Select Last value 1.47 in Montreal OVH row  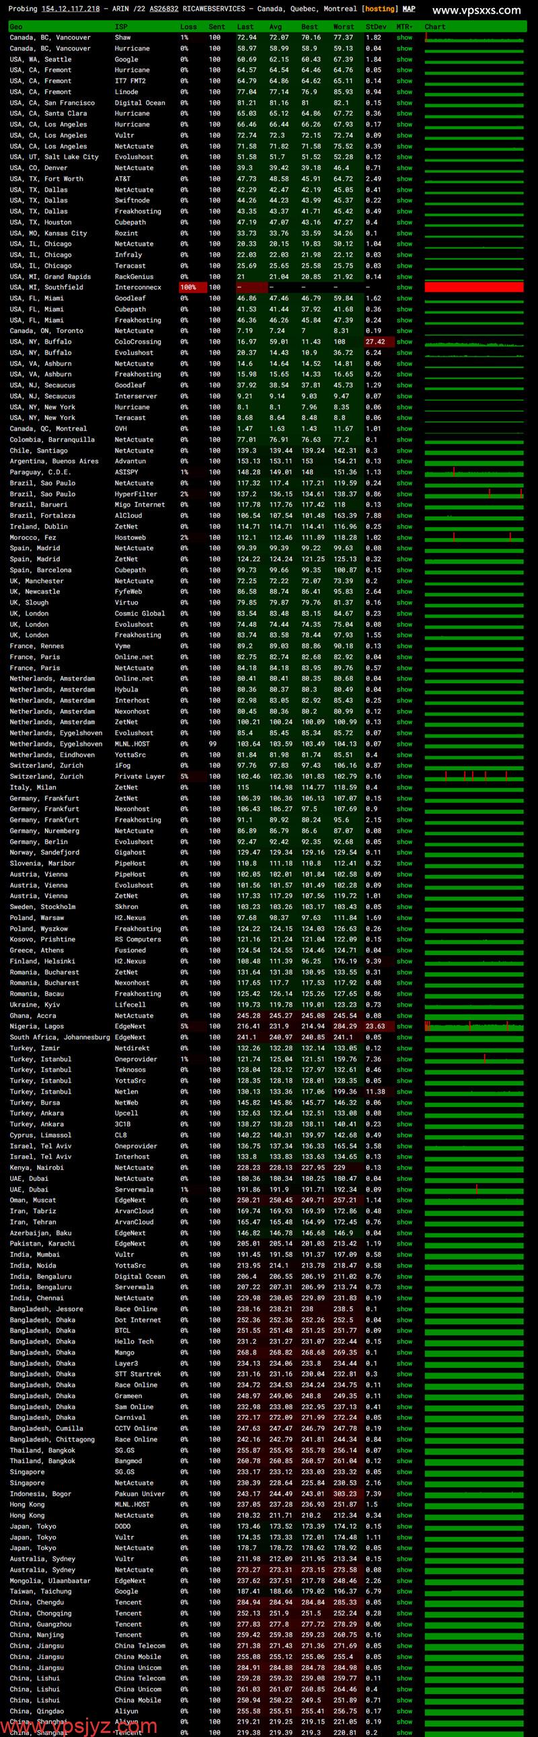click(x=244, y=429)
